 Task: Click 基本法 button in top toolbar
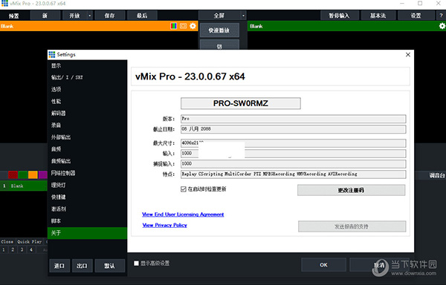click(378, 16)
